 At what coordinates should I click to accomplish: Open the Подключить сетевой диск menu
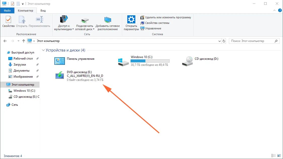pyautogui.click(x=85, y=23)
